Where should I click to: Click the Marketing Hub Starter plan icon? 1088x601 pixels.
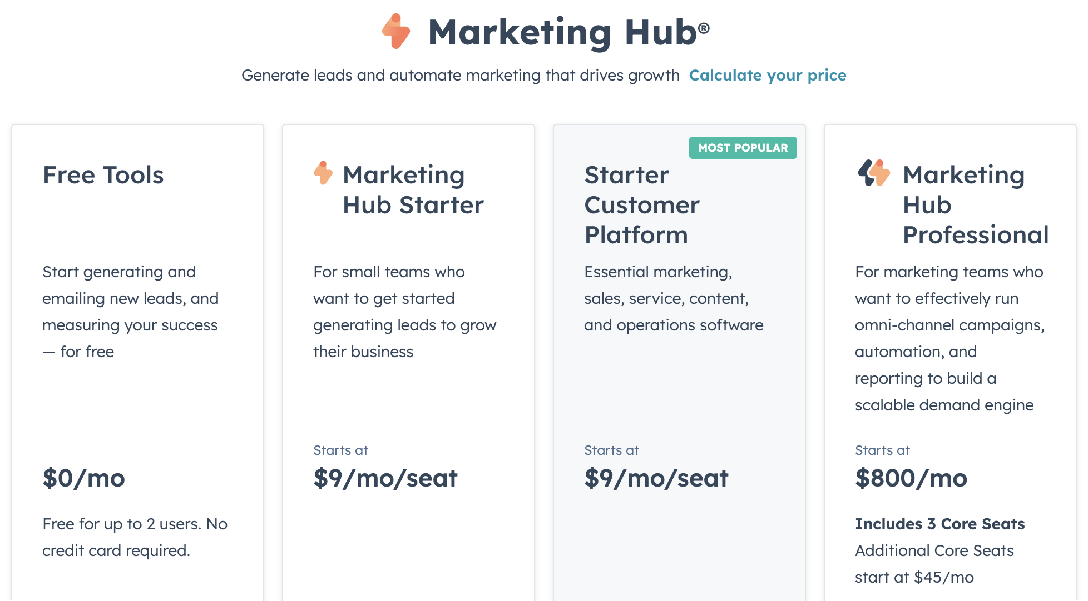323,173
